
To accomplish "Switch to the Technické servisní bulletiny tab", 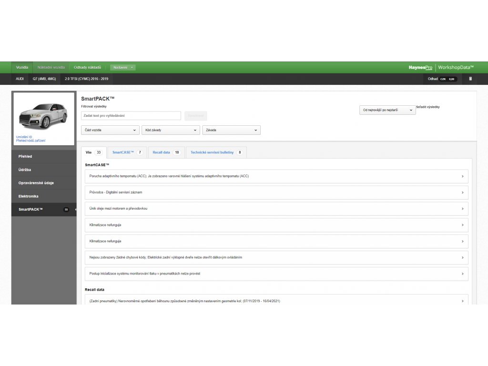I will pyautogui.click(x=216, y=152).
